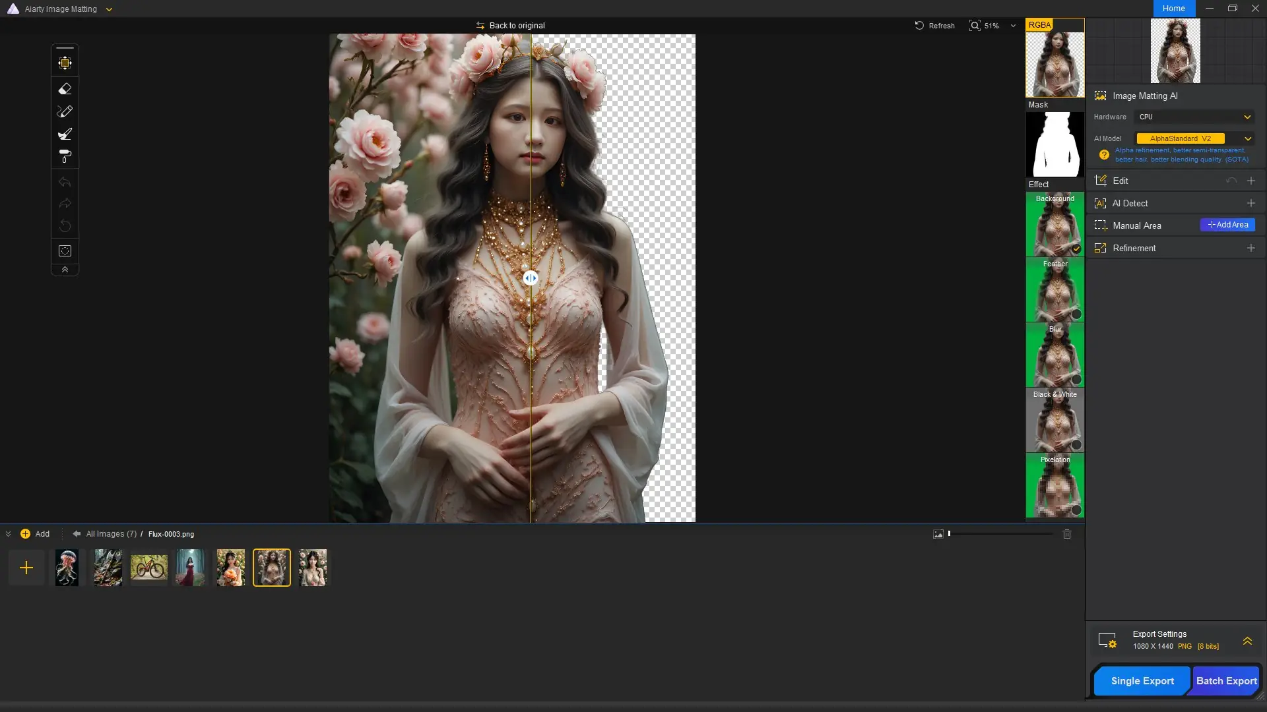This screenshot has width=1267, height=712.
Task: Delete image using trash icon
Action: (x=1067, y=534)
